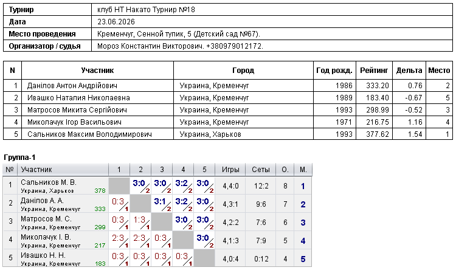
Task: Click delta value '0.76'
Action: pos(415,86)
